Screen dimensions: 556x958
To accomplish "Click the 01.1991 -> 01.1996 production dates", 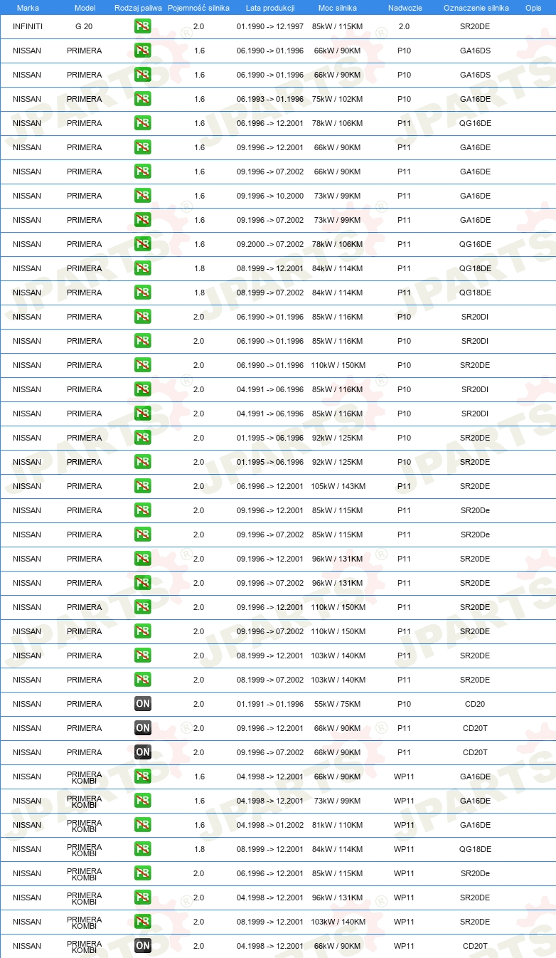I will pos(270,704).
